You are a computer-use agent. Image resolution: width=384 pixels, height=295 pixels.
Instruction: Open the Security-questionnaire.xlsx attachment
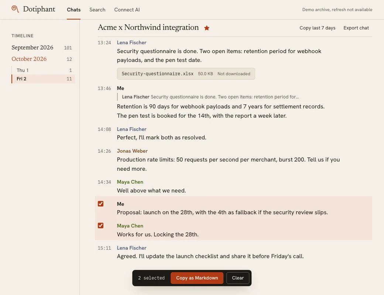pos(186,74)
